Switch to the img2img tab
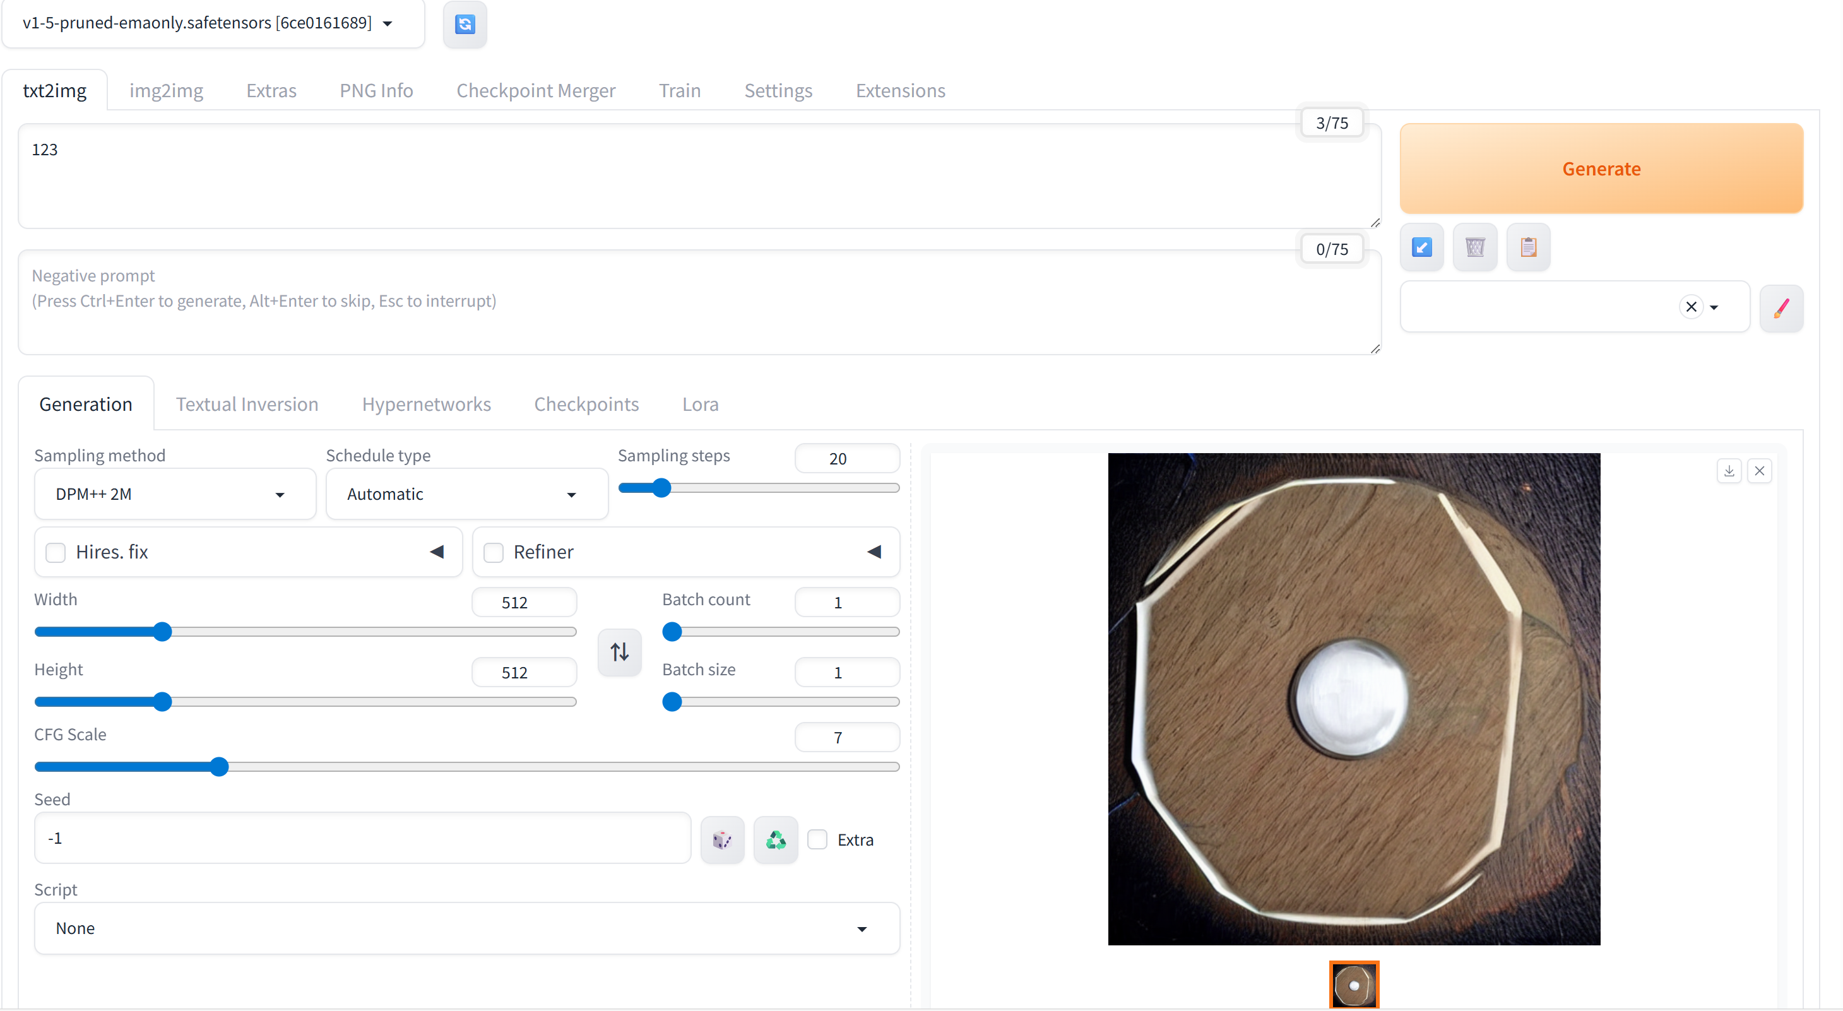This screenshot has width=1843, height=1011. point(166,90)
